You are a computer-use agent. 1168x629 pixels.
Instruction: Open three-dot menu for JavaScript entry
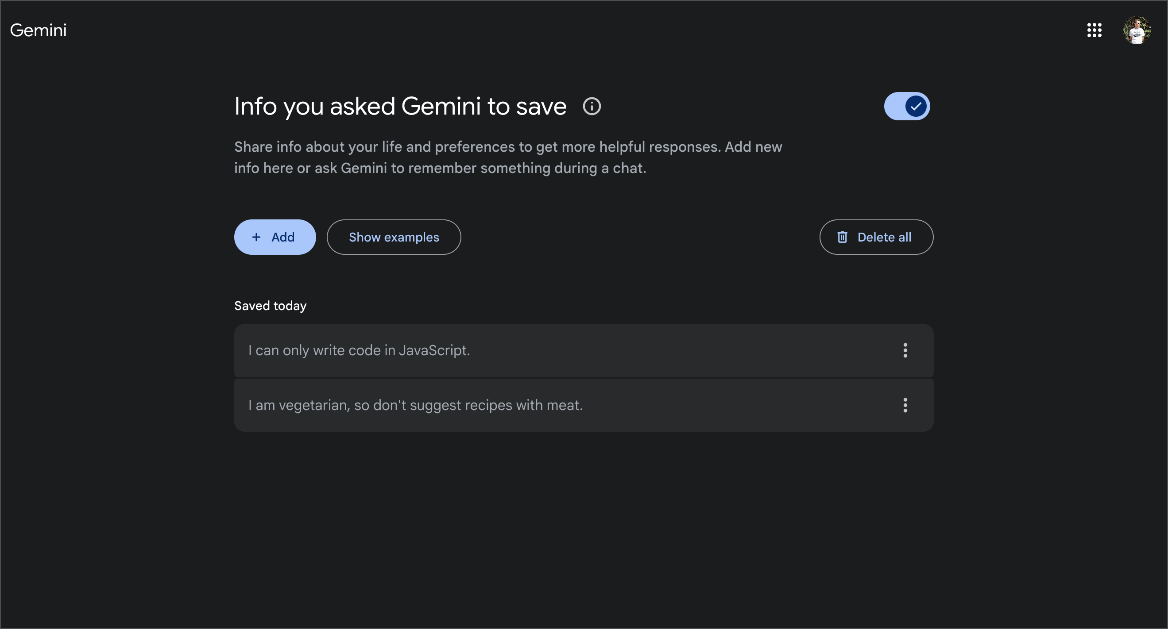pyautogui.click(x=905, y=350)
